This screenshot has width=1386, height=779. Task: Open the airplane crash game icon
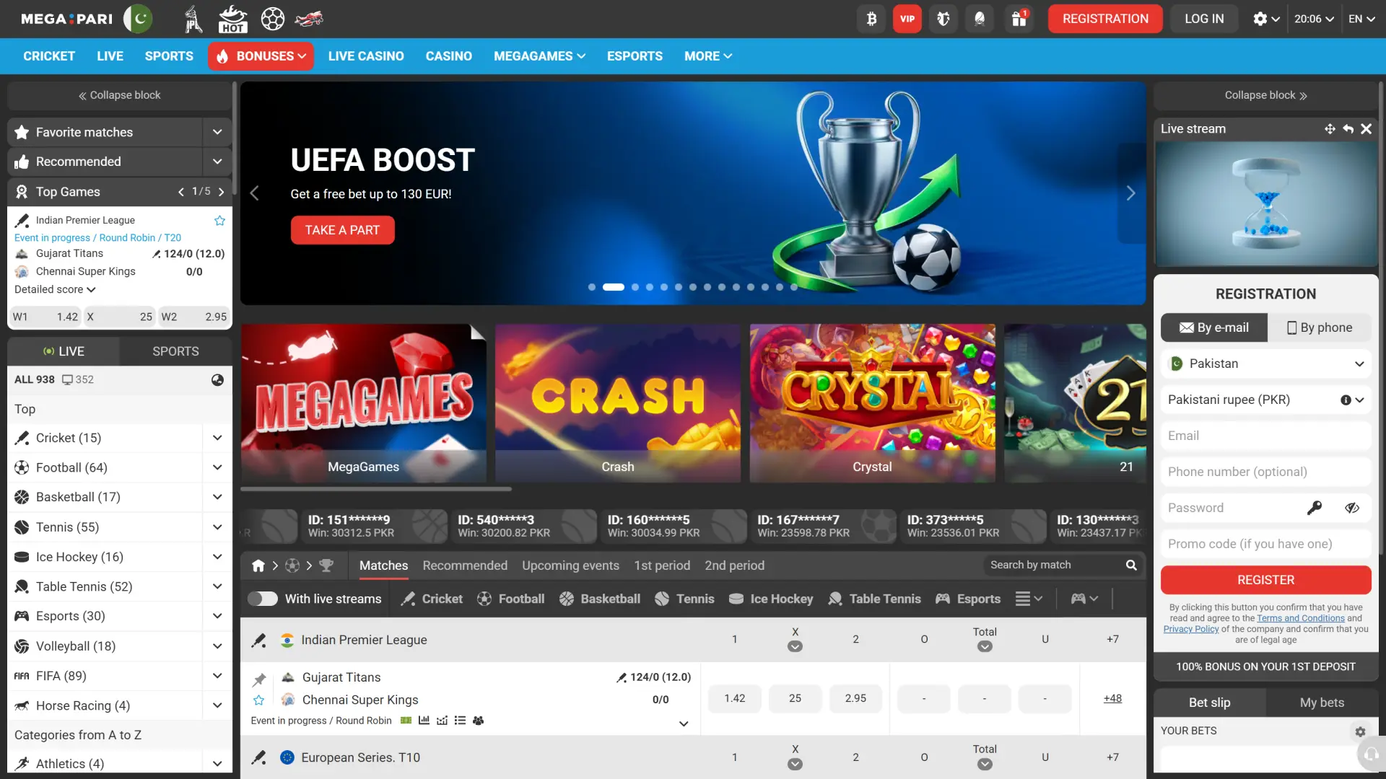(309, 19)
